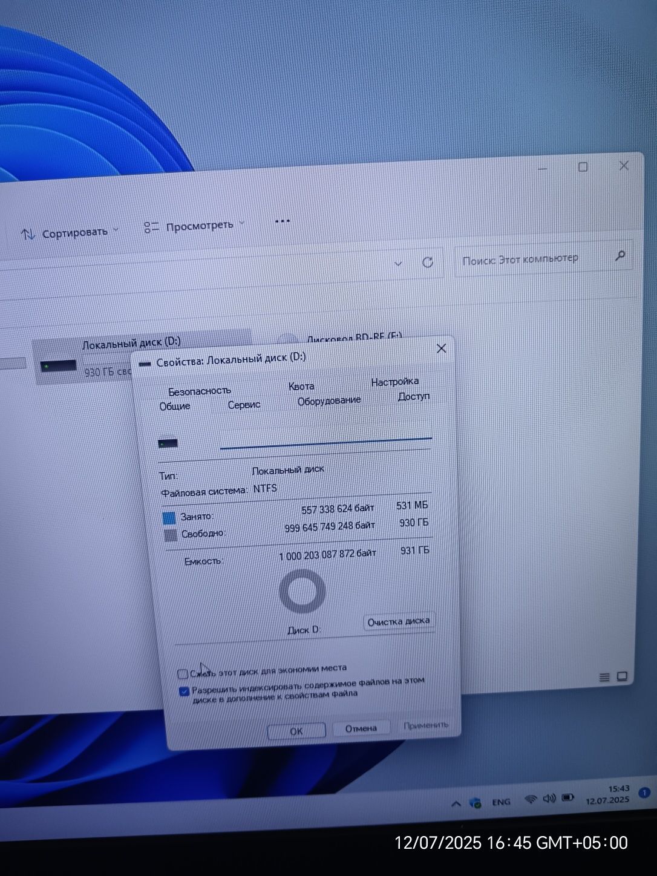Click the D: drive icon in Explorer list
The image size is (657, 876).
click(x=58, y=365)
